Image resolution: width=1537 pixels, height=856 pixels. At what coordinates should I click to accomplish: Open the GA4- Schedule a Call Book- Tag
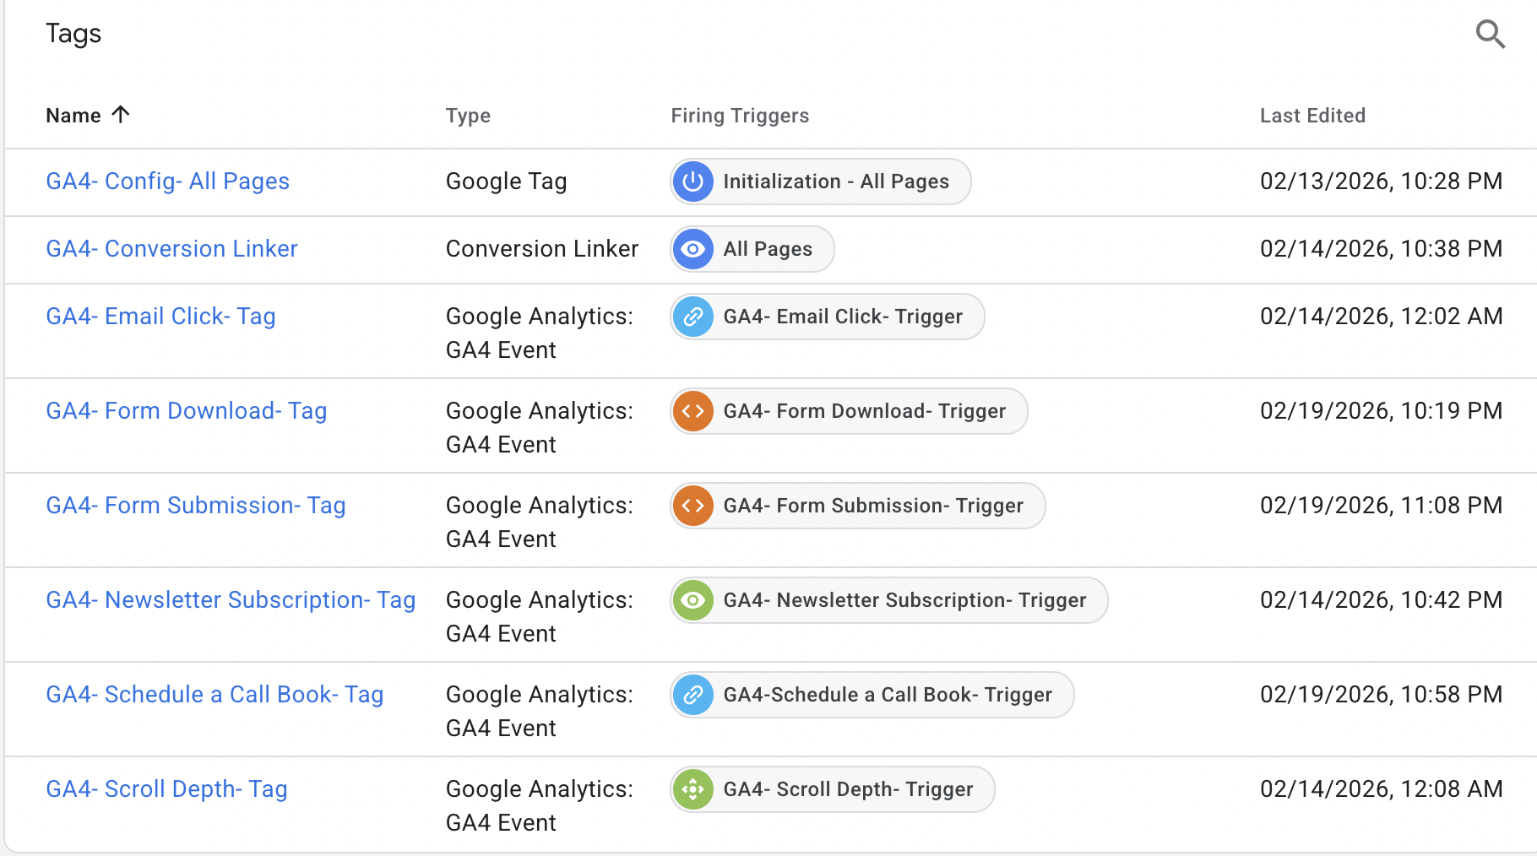[215, 694]
